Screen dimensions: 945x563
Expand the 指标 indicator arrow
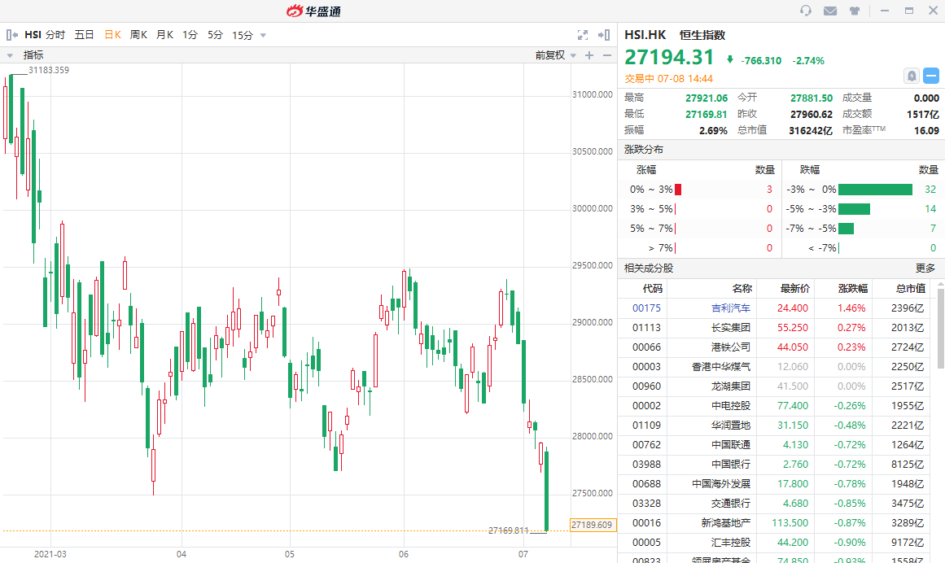click(10, 55)
